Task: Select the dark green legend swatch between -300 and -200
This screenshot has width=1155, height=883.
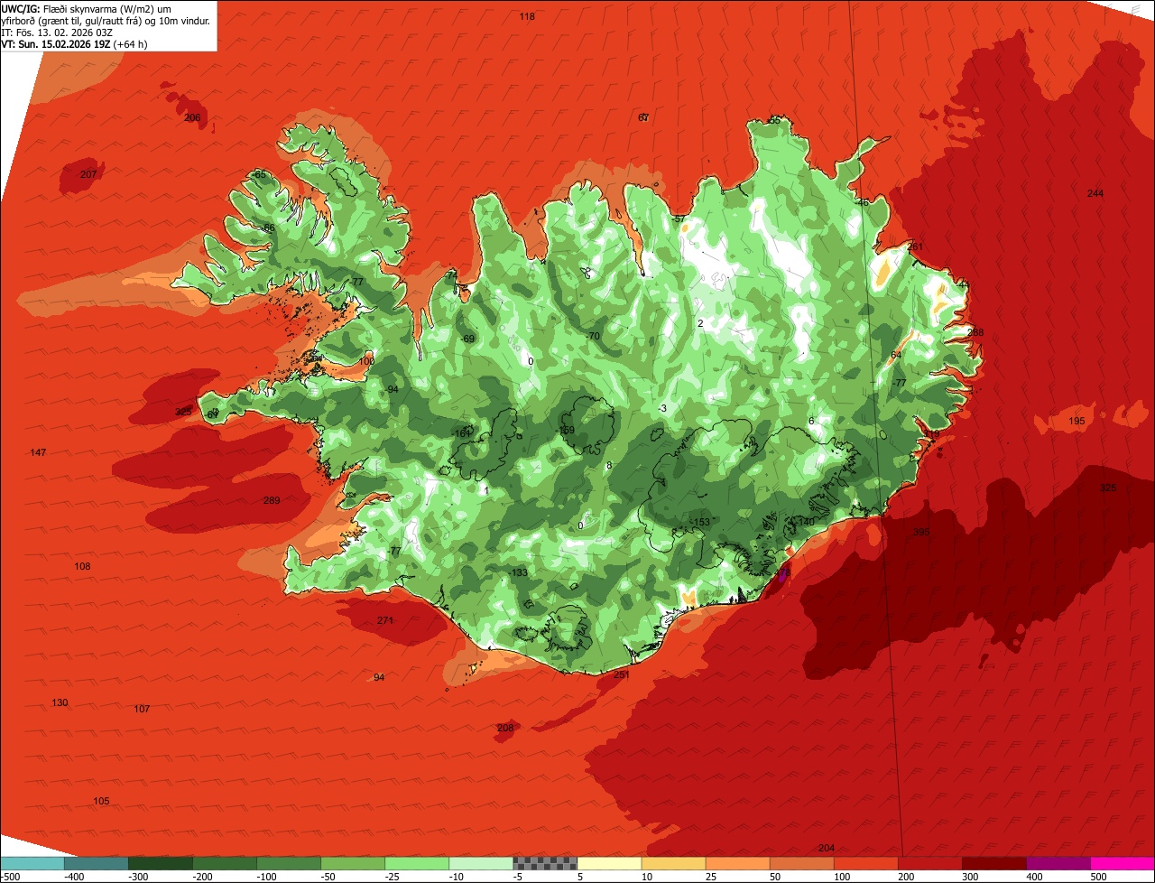Action: pos(161,863)
